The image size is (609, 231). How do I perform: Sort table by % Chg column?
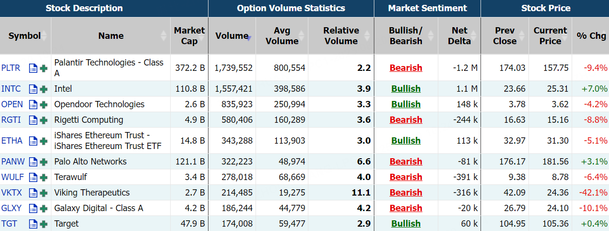pyautogui.click(x=591, y=36)
